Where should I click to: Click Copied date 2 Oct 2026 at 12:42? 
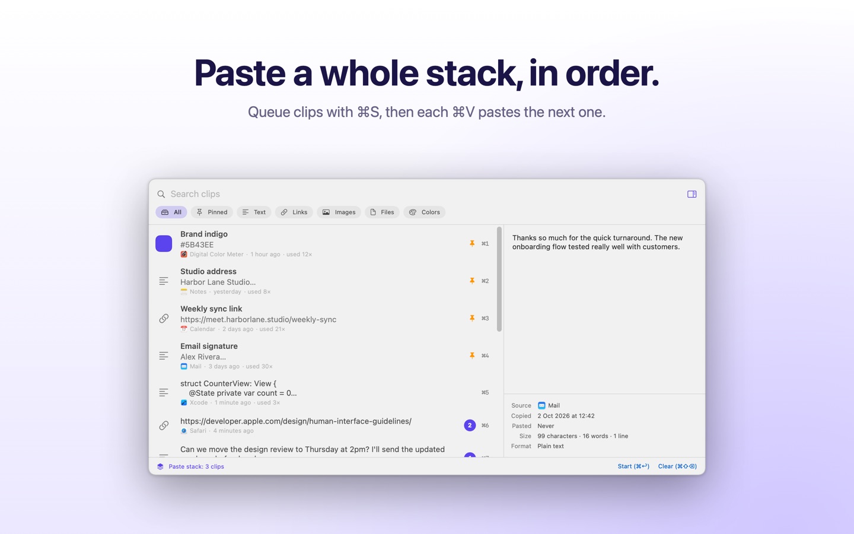(x=566, y=416)
